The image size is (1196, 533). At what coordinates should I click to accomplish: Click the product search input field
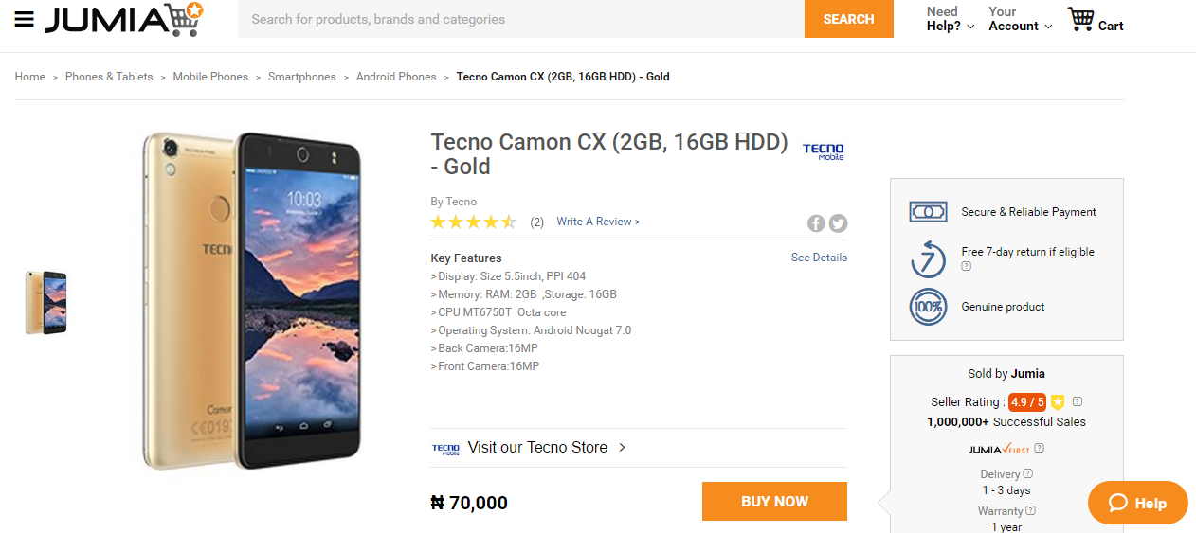click(x=520, y=19)
